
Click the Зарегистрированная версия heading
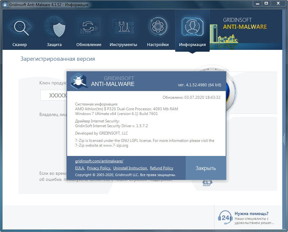58,59
